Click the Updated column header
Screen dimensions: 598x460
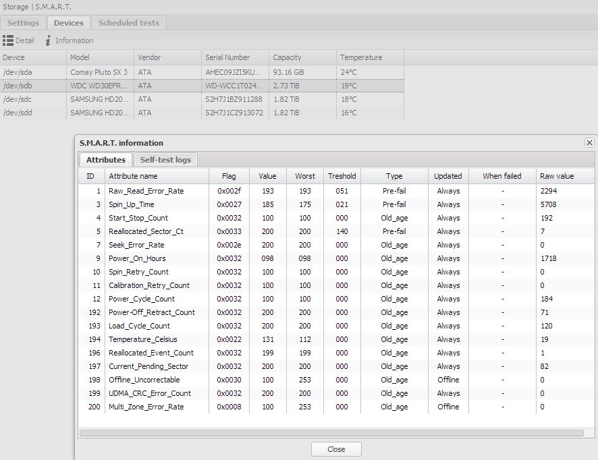tap(448, 176)
